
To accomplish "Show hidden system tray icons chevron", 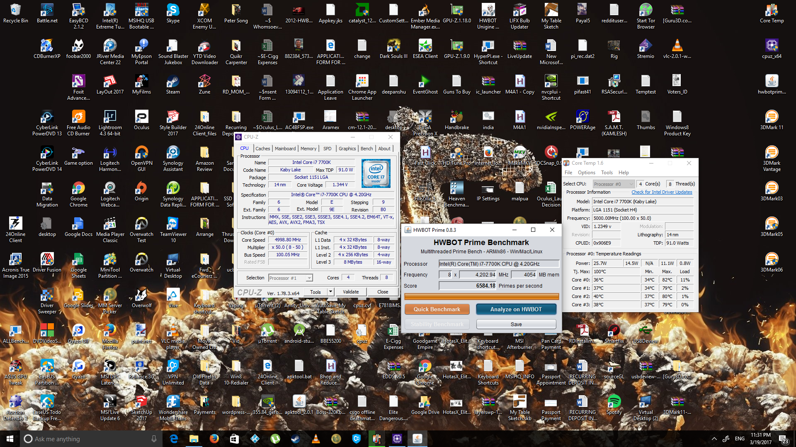I will [714, 439].
